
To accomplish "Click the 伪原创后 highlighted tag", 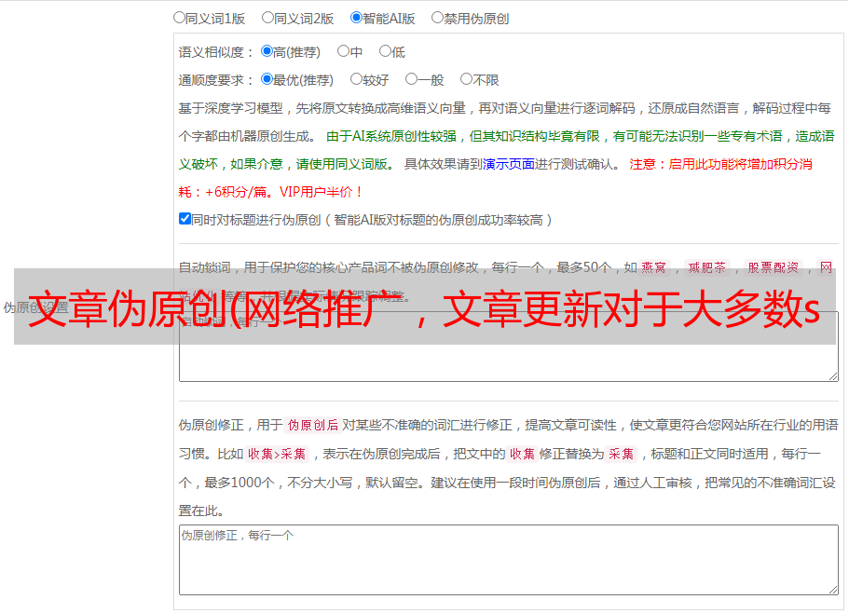I will (x=313, y=425).
